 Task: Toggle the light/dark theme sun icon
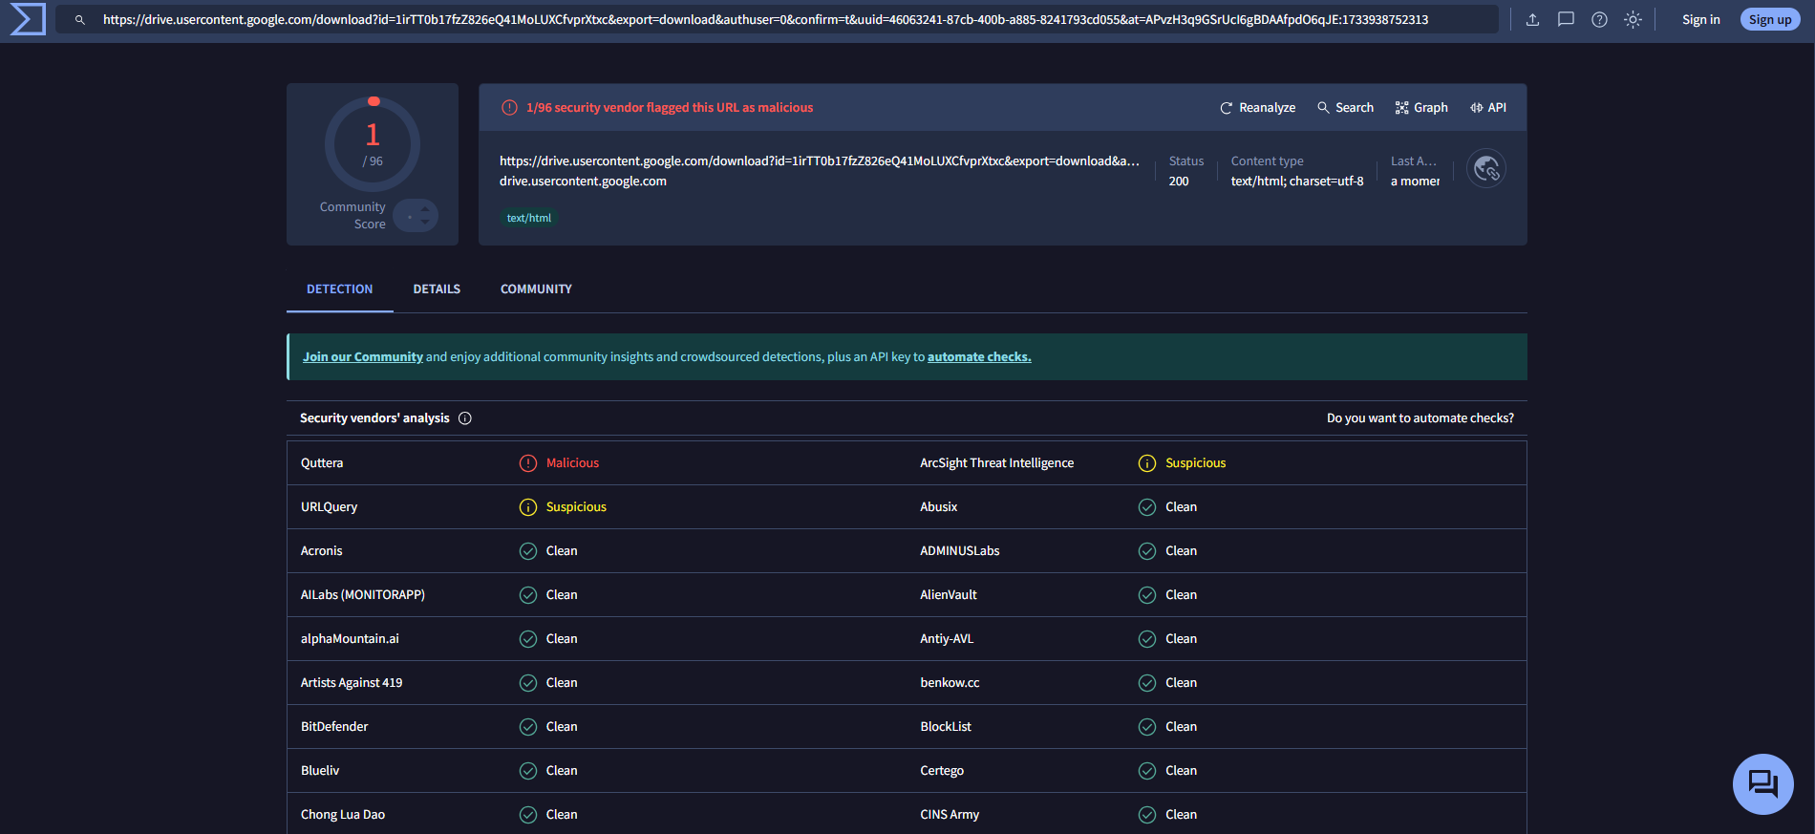coord(1633,19)
